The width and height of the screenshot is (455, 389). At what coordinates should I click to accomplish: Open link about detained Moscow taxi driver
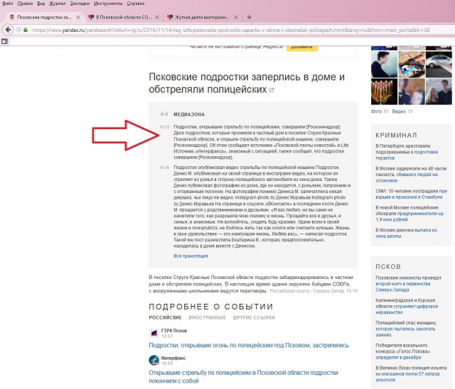click(x=411, y=175)
